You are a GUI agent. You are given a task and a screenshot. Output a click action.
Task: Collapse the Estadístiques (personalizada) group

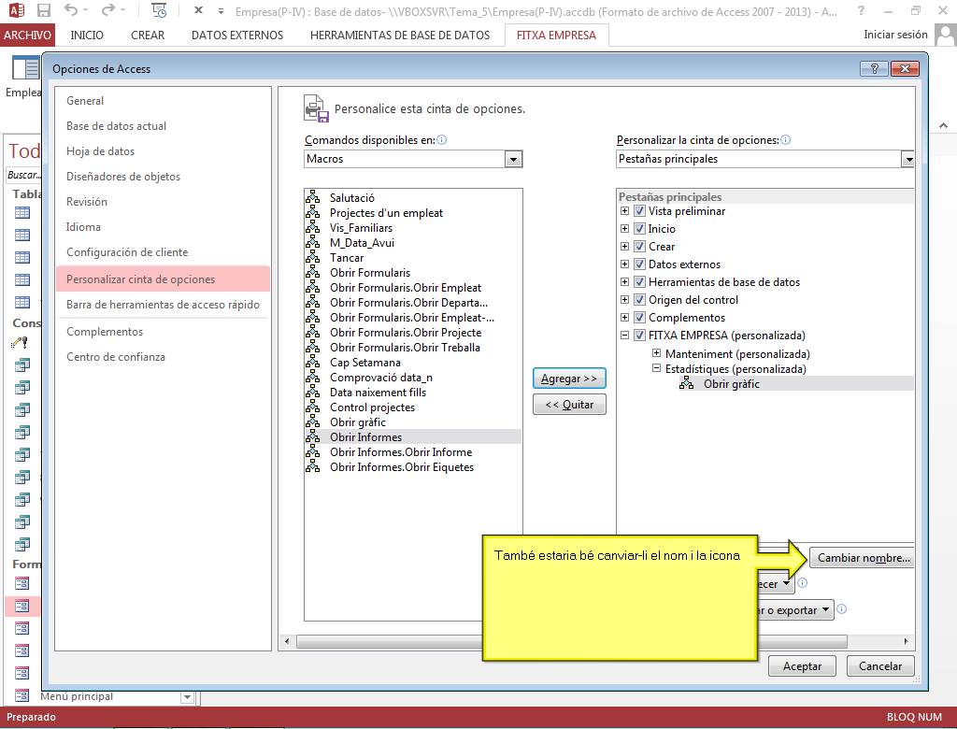pyautogui.click(x=656, y=368)
